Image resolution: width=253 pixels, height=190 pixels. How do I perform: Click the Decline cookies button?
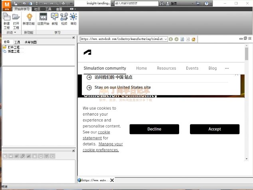point(154,129)
